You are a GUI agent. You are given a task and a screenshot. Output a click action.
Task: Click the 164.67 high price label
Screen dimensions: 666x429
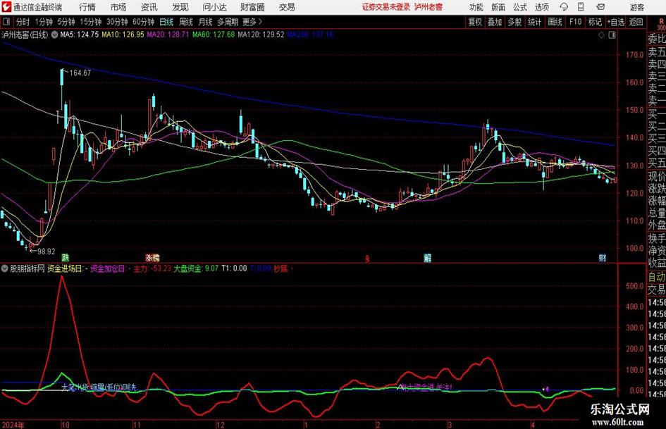click(x=80, y=73)
